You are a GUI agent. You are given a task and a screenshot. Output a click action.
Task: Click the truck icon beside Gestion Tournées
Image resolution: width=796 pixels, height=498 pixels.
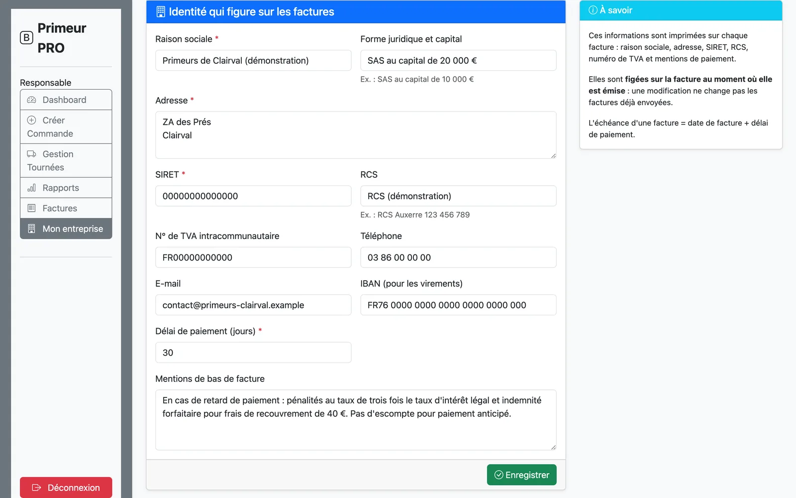pos(31,154)
